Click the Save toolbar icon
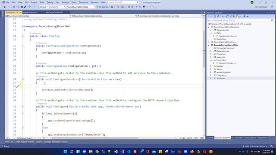This screenshot has height=155, width=276. point(22,7)
